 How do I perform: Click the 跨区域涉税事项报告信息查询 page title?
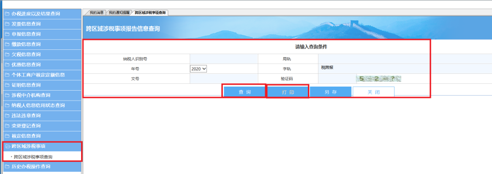pos(123,29)
